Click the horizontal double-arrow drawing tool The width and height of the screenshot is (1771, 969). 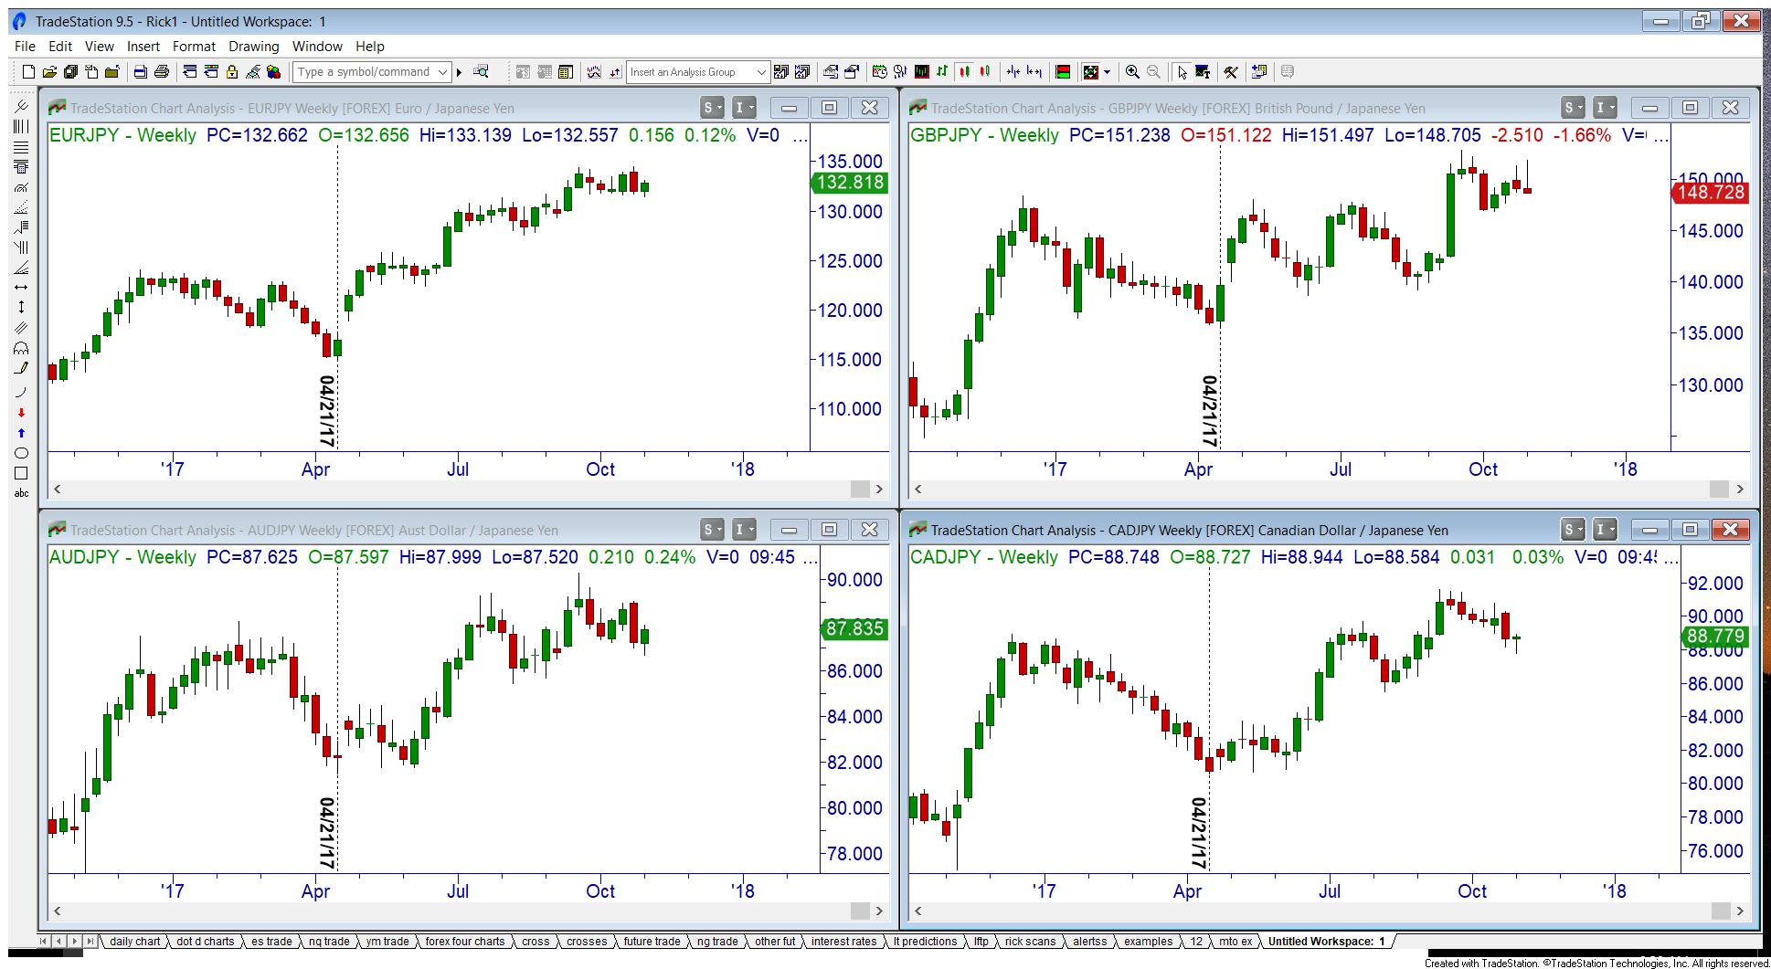pos(21,287)
